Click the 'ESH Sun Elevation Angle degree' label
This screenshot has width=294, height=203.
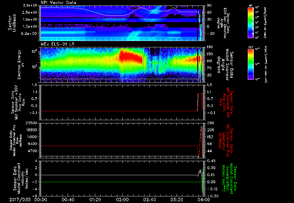tap(224, 23)
